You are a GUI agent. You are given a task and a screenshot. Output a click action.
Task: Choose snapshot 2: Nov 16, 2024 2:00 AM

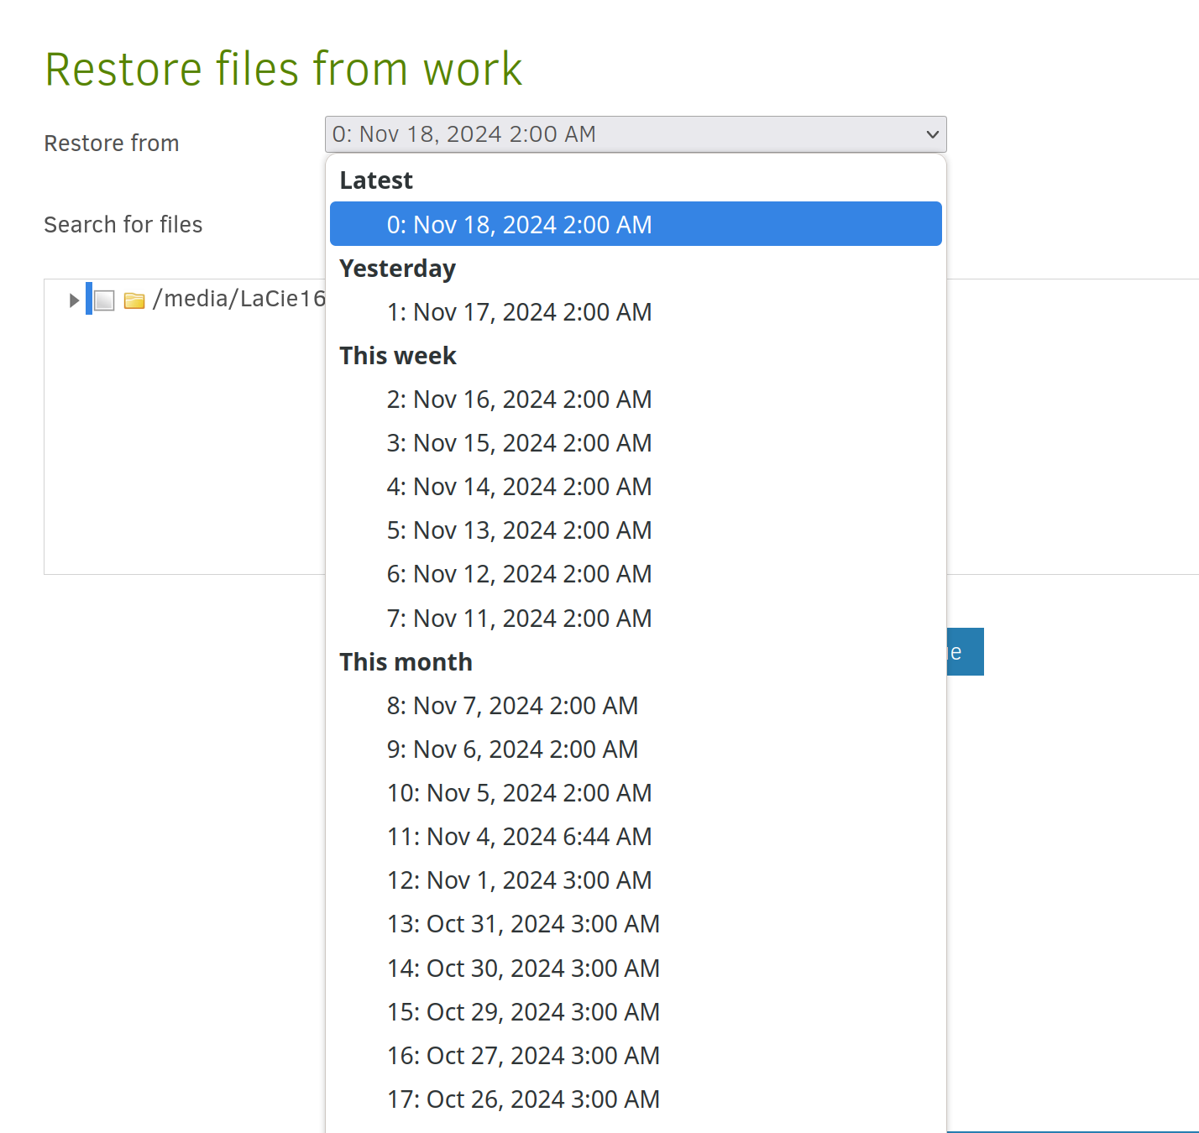coord(518,399)
